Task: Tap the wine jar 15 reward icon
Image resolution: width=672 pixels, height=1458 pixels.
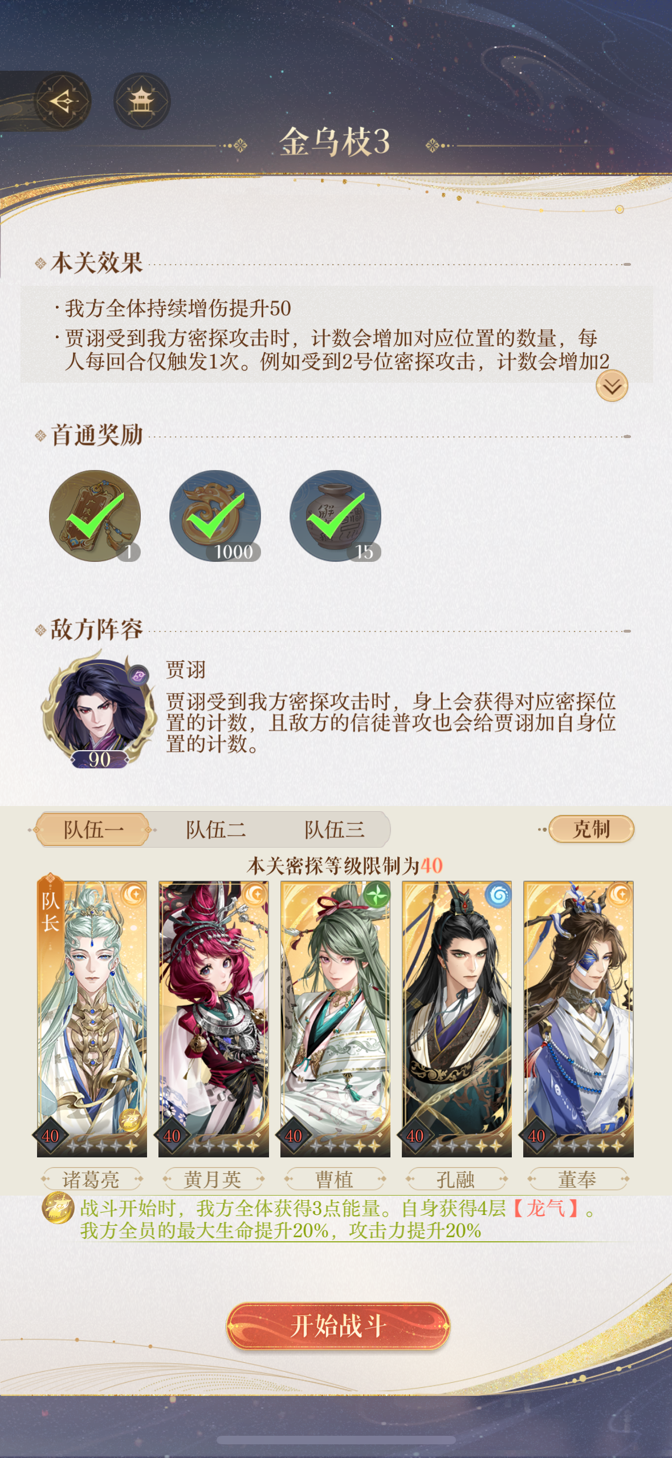Action: (x=335, y=516)
